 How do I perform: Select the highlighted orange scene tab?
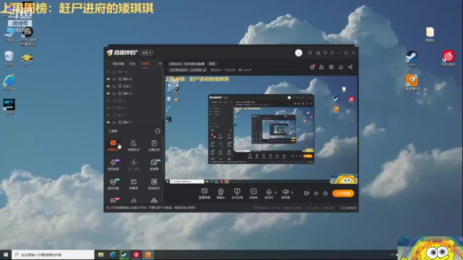coord(145,64)
